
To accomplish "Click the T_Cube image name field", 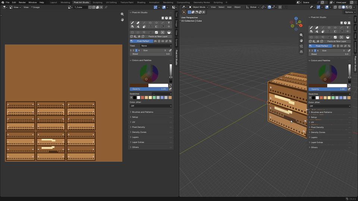I will 80,7.
